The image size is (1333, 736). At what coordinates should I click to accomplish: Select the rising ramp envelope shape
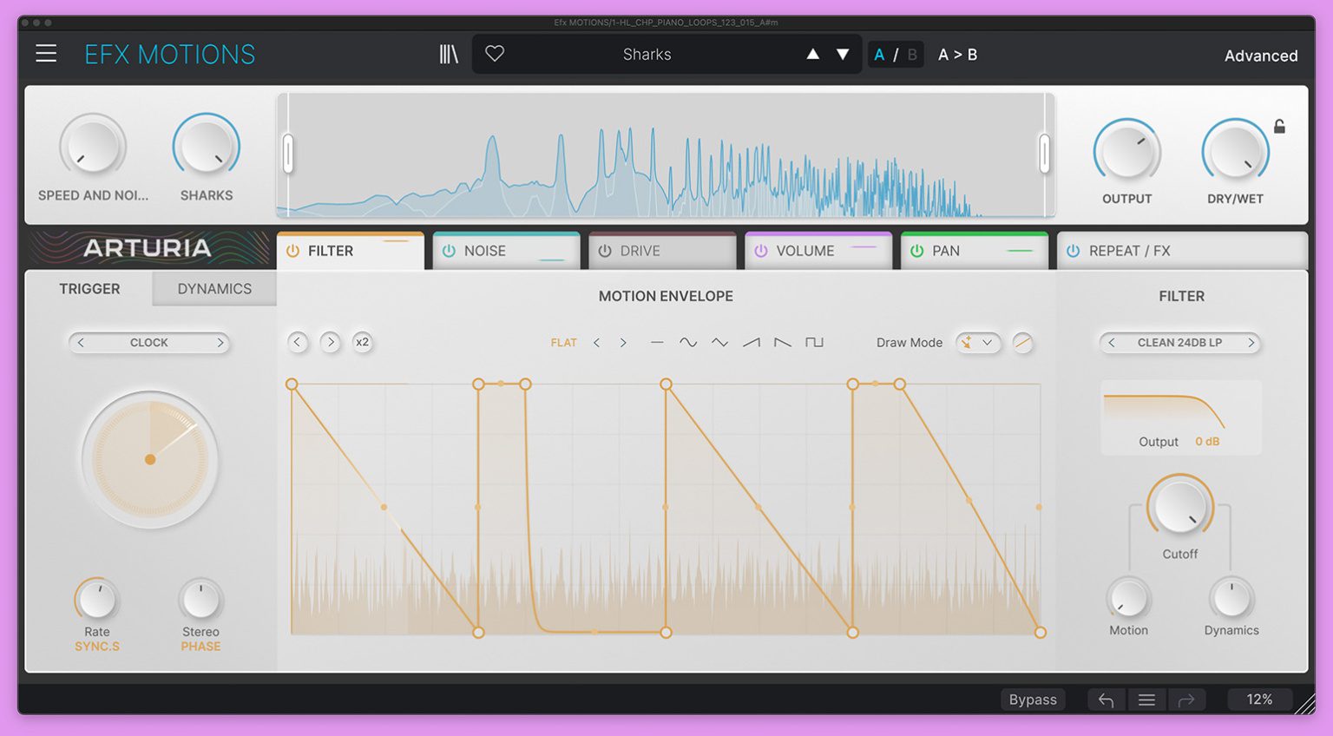751,342
